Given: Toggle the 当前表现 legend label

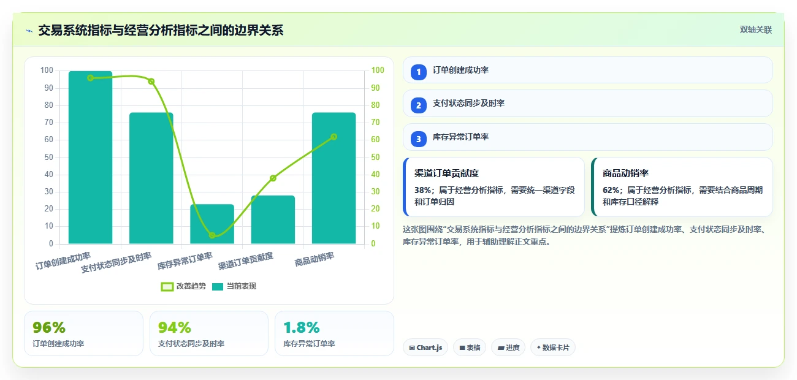Looking at the screenshot, I should (242, 286).
